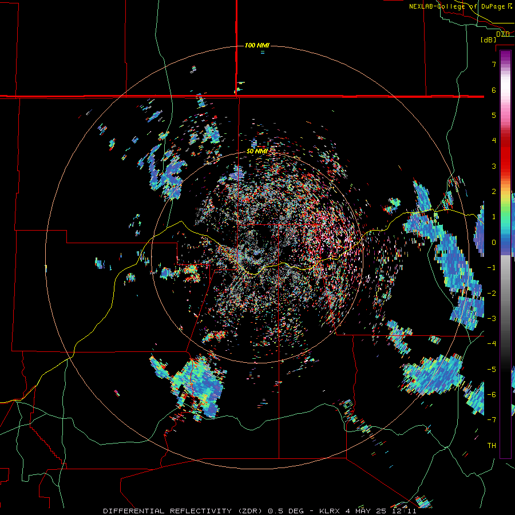Click the "KLRX" radar site identifier

[330, 511]
